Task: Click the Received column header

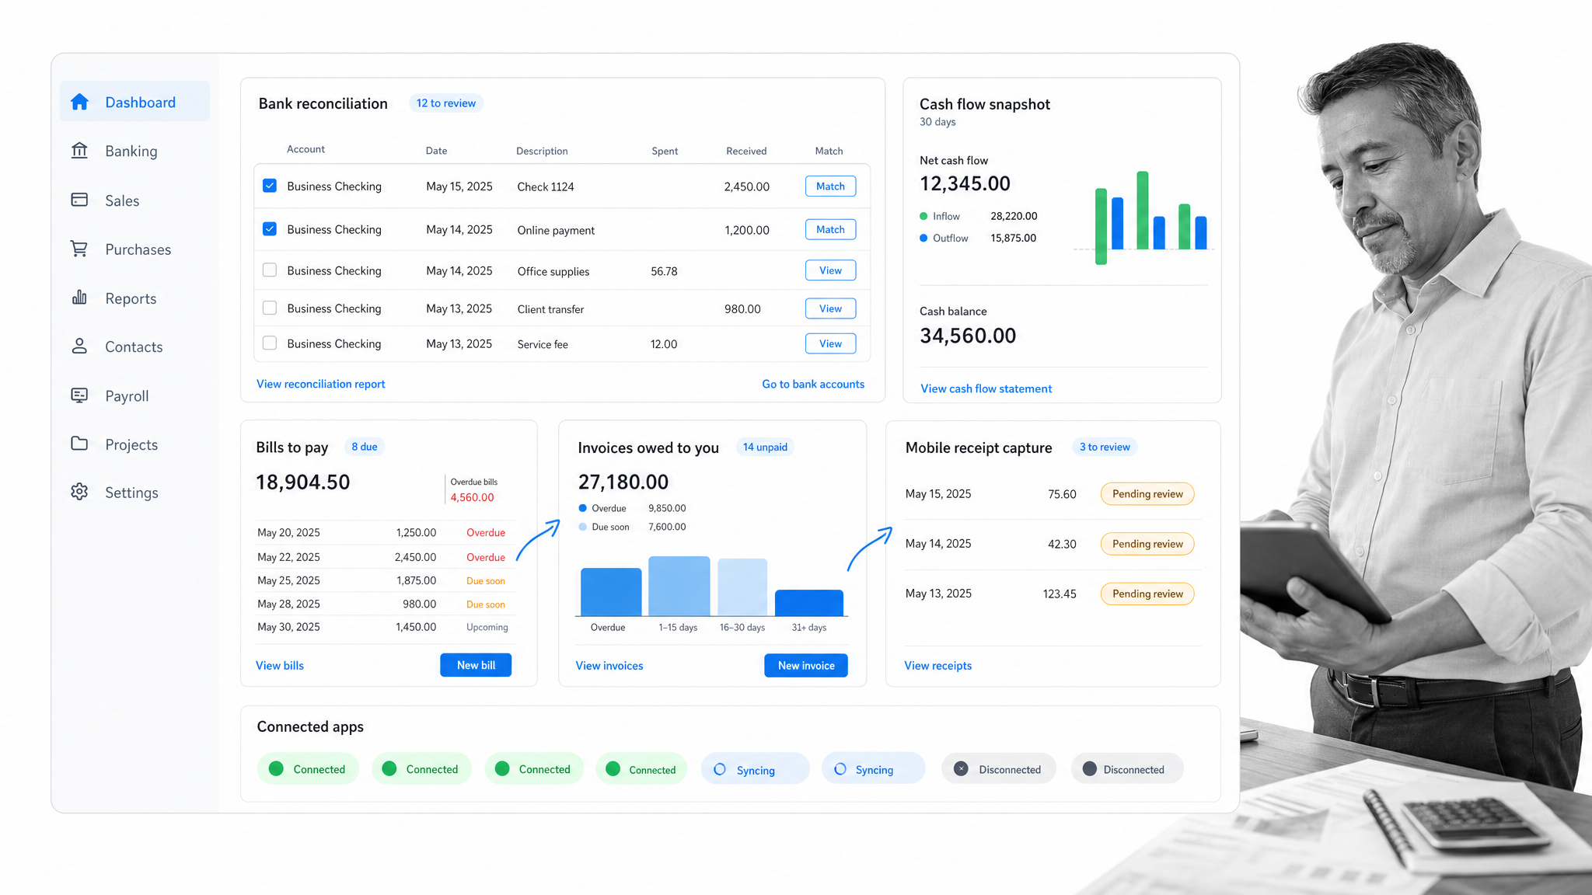Action: tap(746, 151)
